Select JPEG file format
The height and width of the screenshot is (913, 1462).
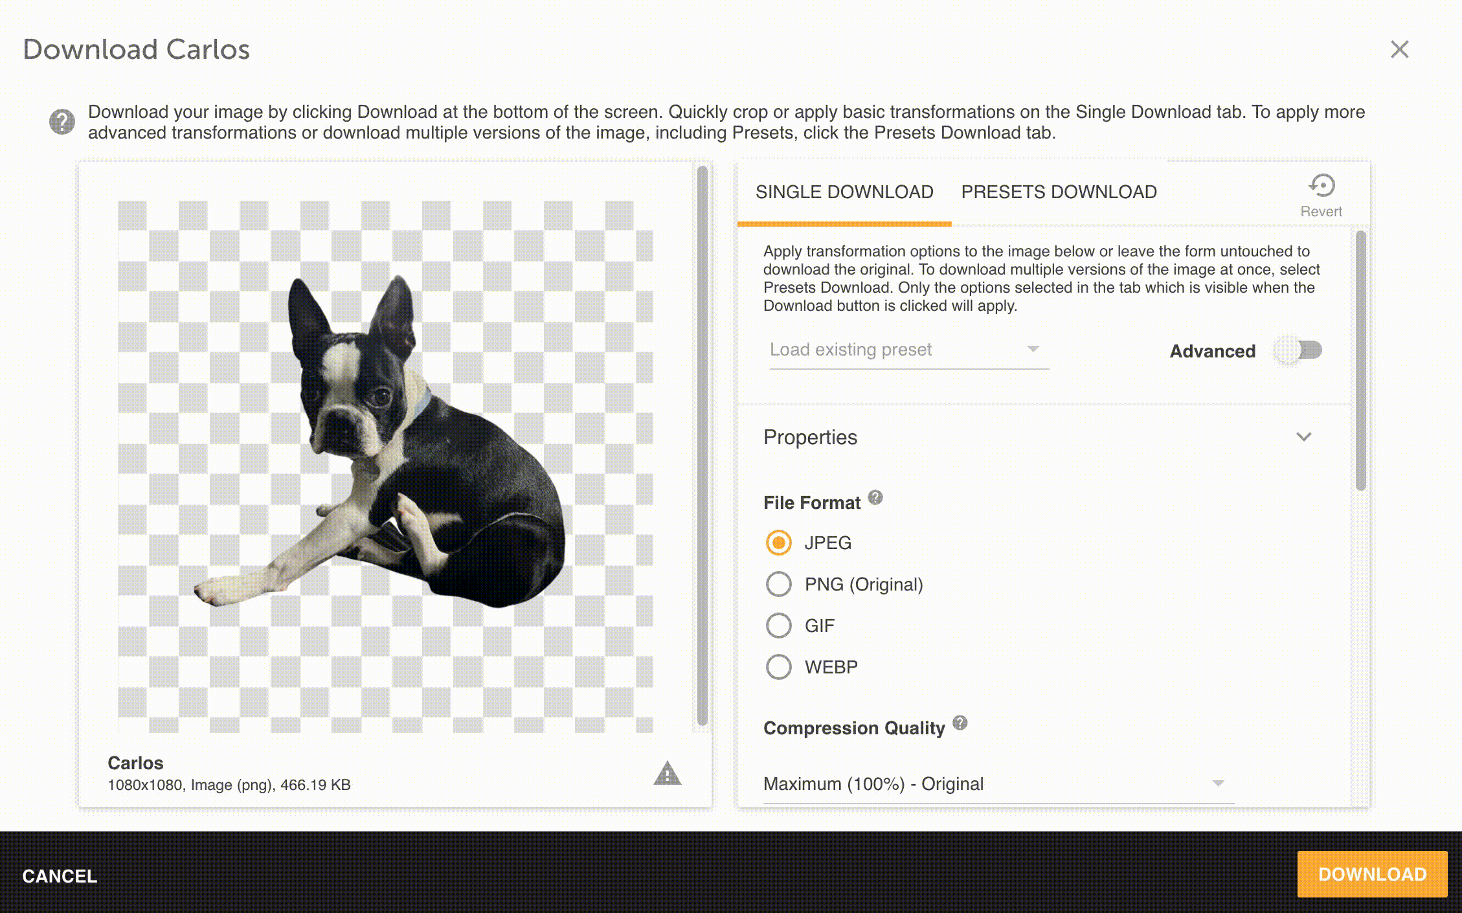pos(778,543)
